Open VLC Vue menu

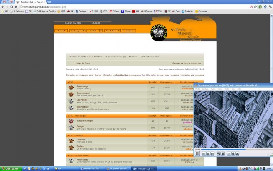233,89
